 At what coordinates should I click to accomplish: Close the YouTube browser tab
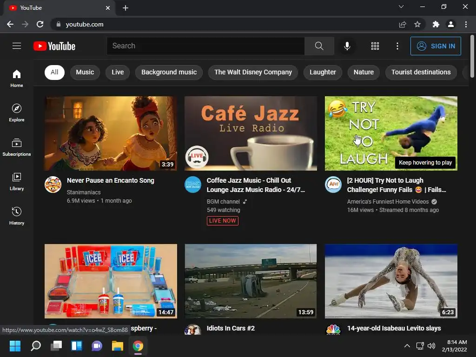point(108,8)
